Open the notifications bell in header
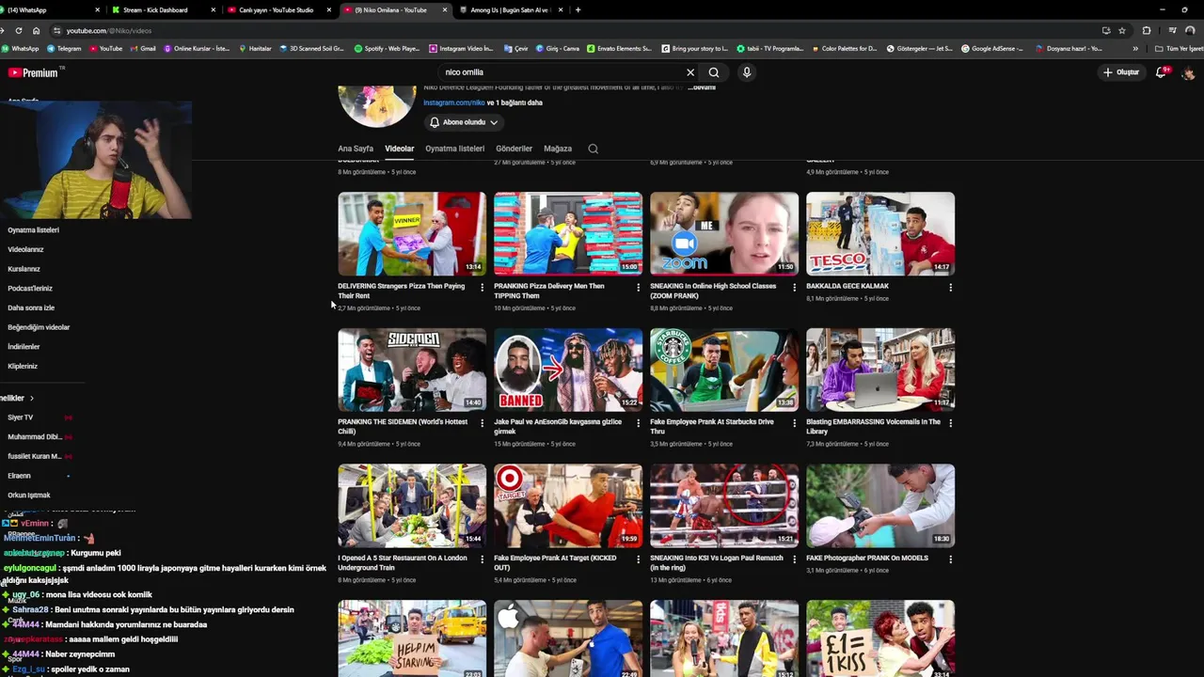Viewport: 1204px width, 677px height. (x=1162, y=72)
